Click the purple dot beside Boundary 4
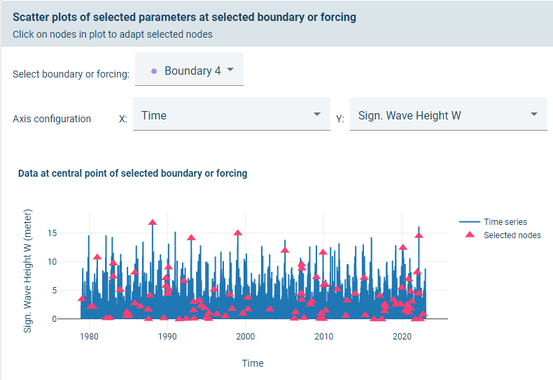Viewport: 553px width, 380px height. click(153, 71)
